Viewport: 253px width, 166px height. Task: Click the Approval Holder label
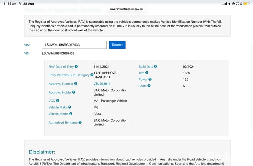tap(60, 92)
